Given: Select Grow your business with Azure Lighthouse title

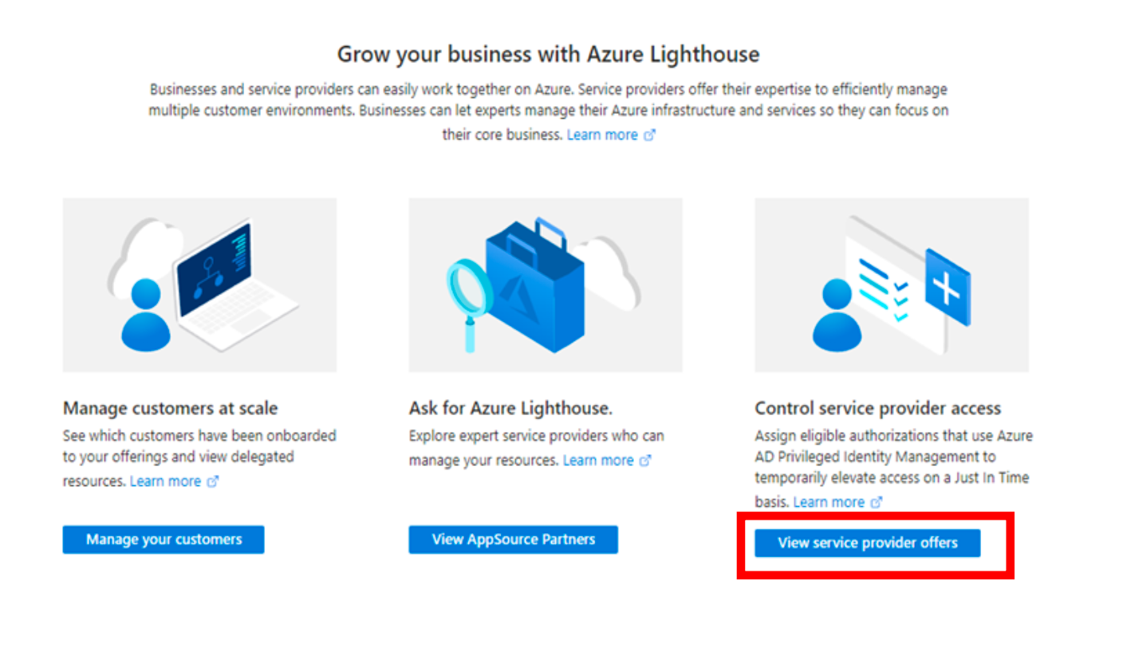Looking at the screenshot, I should click(548, 54).
